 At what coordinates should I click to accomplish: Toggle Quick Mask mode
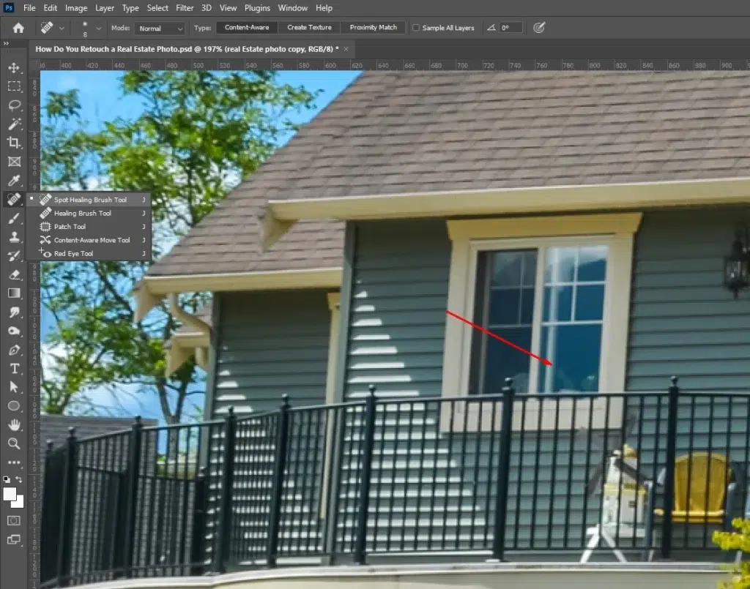13,521
